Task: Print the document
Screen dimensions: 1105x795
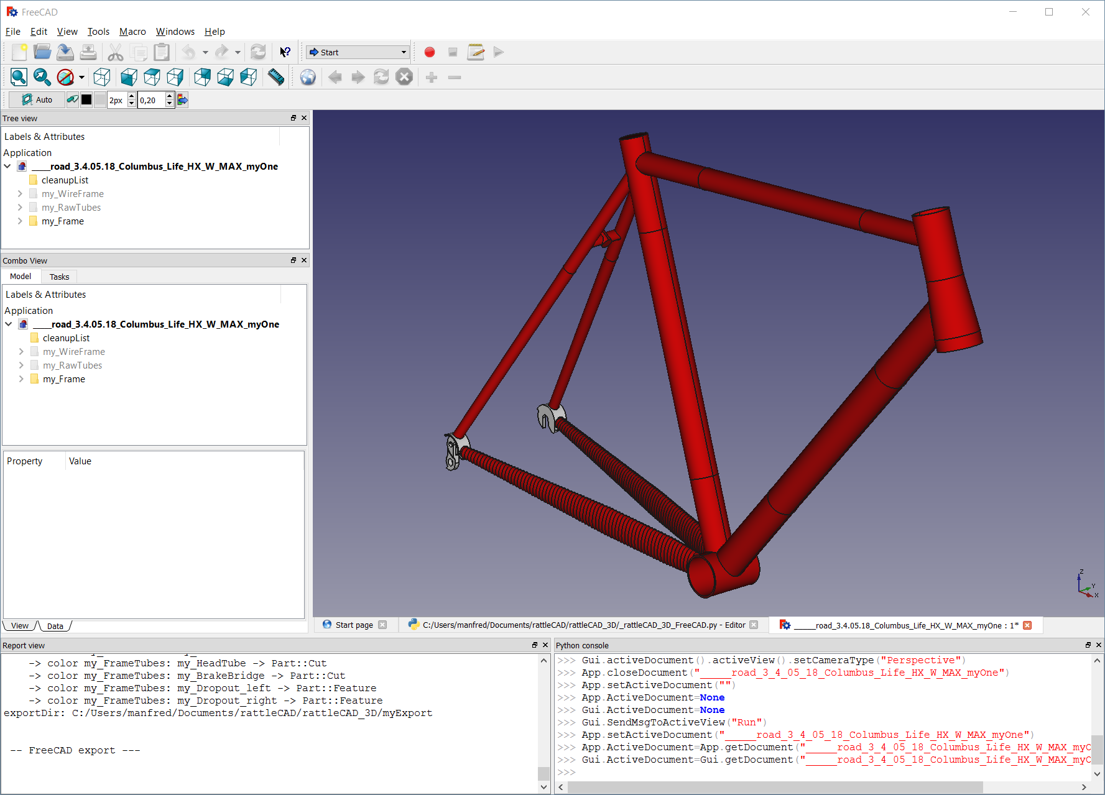Action: (x=88, y=52)
